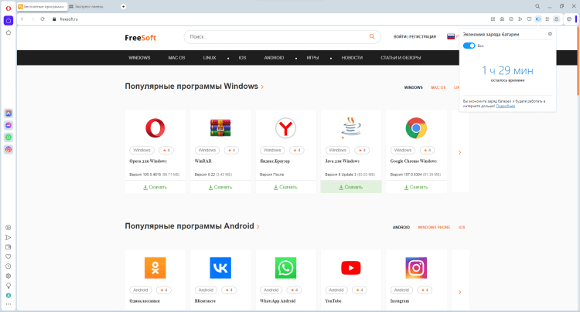Select WINDOWS PHONE filter for Android section

(434, 228)
